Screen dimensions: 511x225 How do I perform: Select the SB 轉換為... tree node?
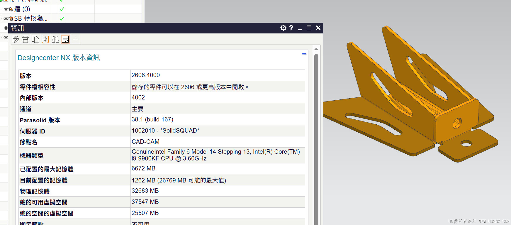[x=31, y=18]
